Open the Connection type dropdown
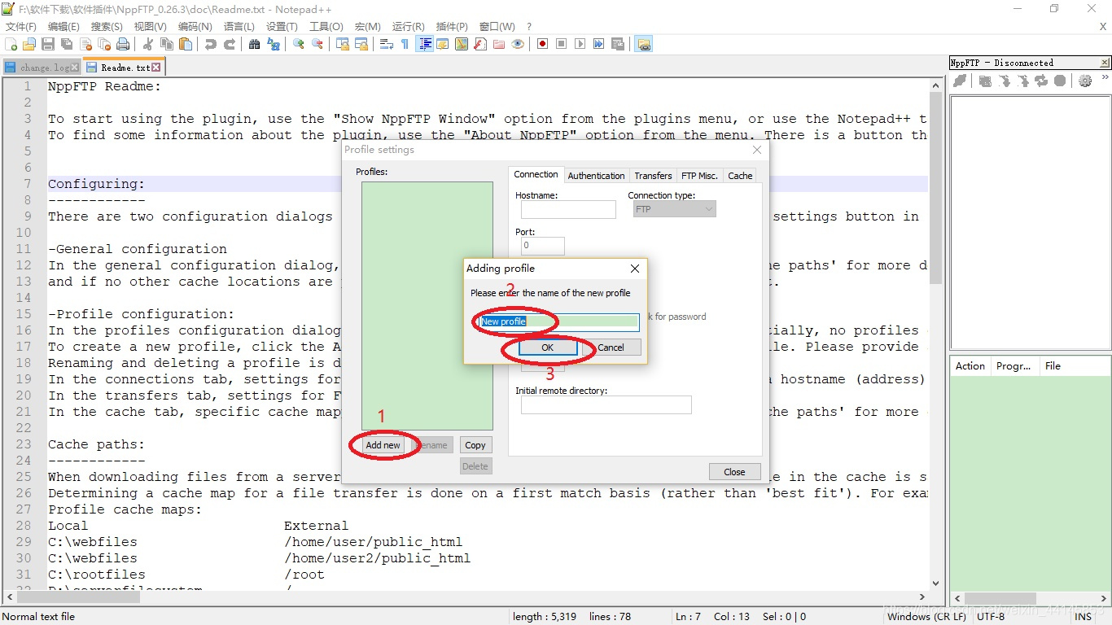This screenshot has height=625, width=1112. coord(674,209)
